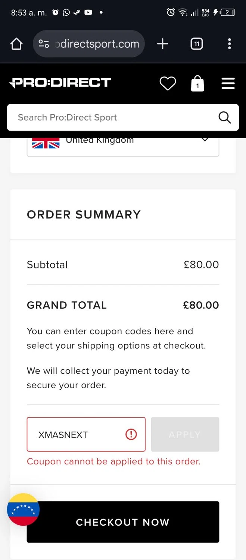This screenshot has height=560, width=246.
Task: Open the browser three-dot menu
Action: 229,44
